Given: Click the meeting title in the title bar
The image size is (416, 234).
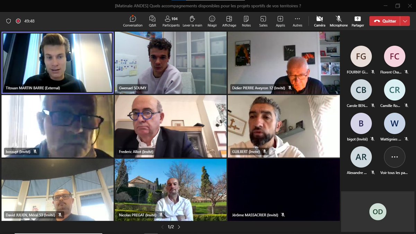Looking at the screenshot, I should click(x=208, y=6).
